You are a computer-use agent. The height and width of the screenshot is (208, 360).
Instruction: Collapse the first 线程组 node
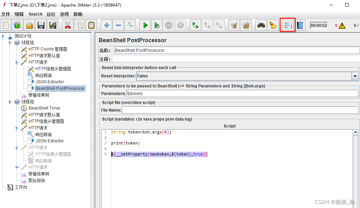point(10,43)
